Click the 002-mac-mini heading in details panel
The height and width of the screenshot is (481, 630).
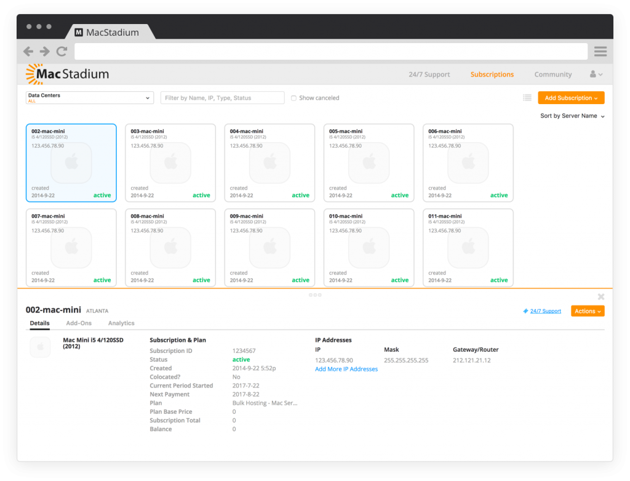click(54, 310)
